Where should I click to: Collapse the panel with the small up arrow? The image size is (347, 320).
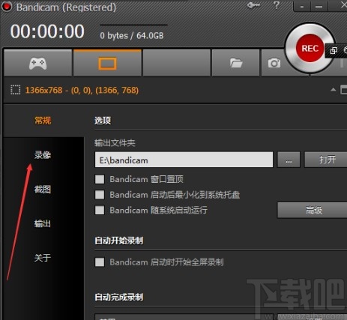click(333, 89)
